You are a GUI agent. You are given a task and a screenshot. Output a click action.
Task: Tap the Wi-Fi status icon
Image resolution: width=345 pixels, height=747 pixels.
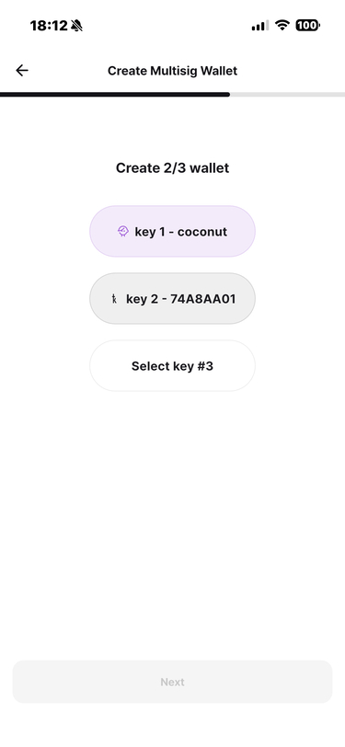tap(283, 25)
